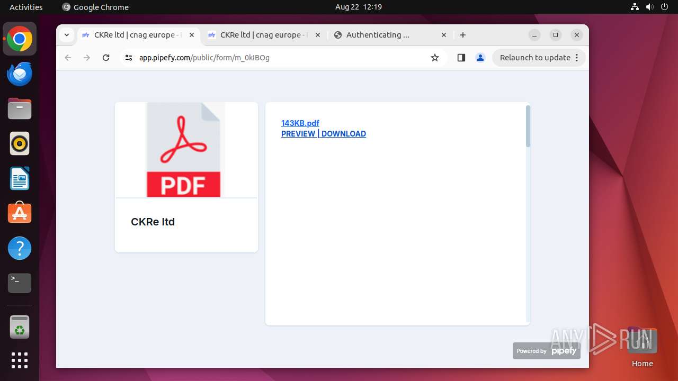The image size is (678, 381).
Task: Go back in browser history
Action: tap(68, 58)
